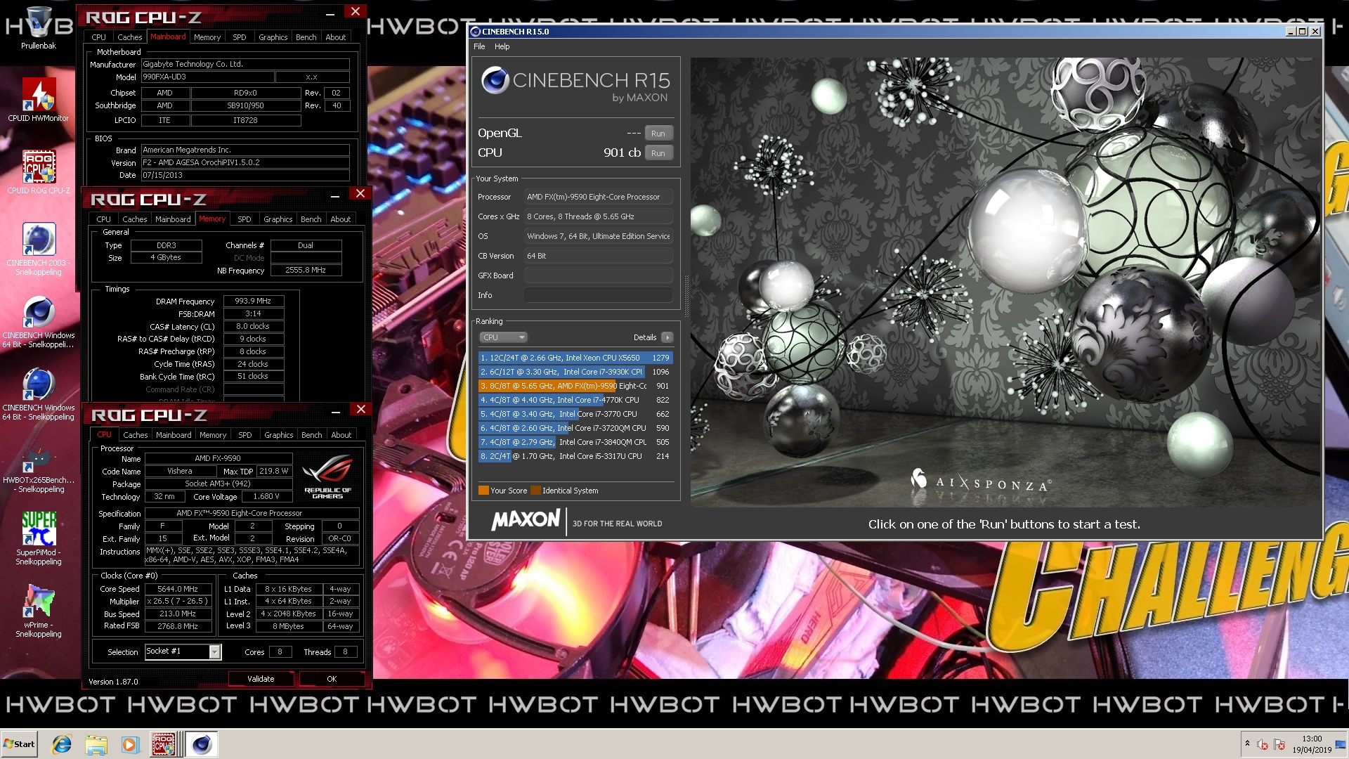This screenshot has height=759, width=1349.
Task: Click the Info input field in Cinebench
Action: point(599,295)
